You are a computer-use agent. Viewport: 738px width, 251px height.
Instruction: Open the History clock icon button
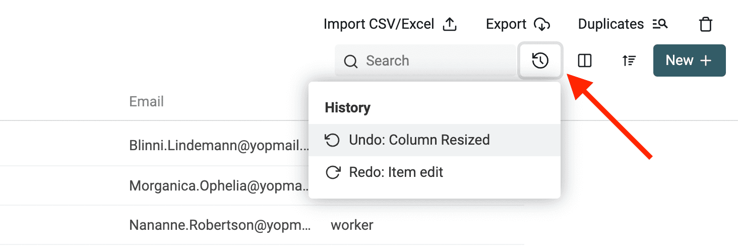540,60
